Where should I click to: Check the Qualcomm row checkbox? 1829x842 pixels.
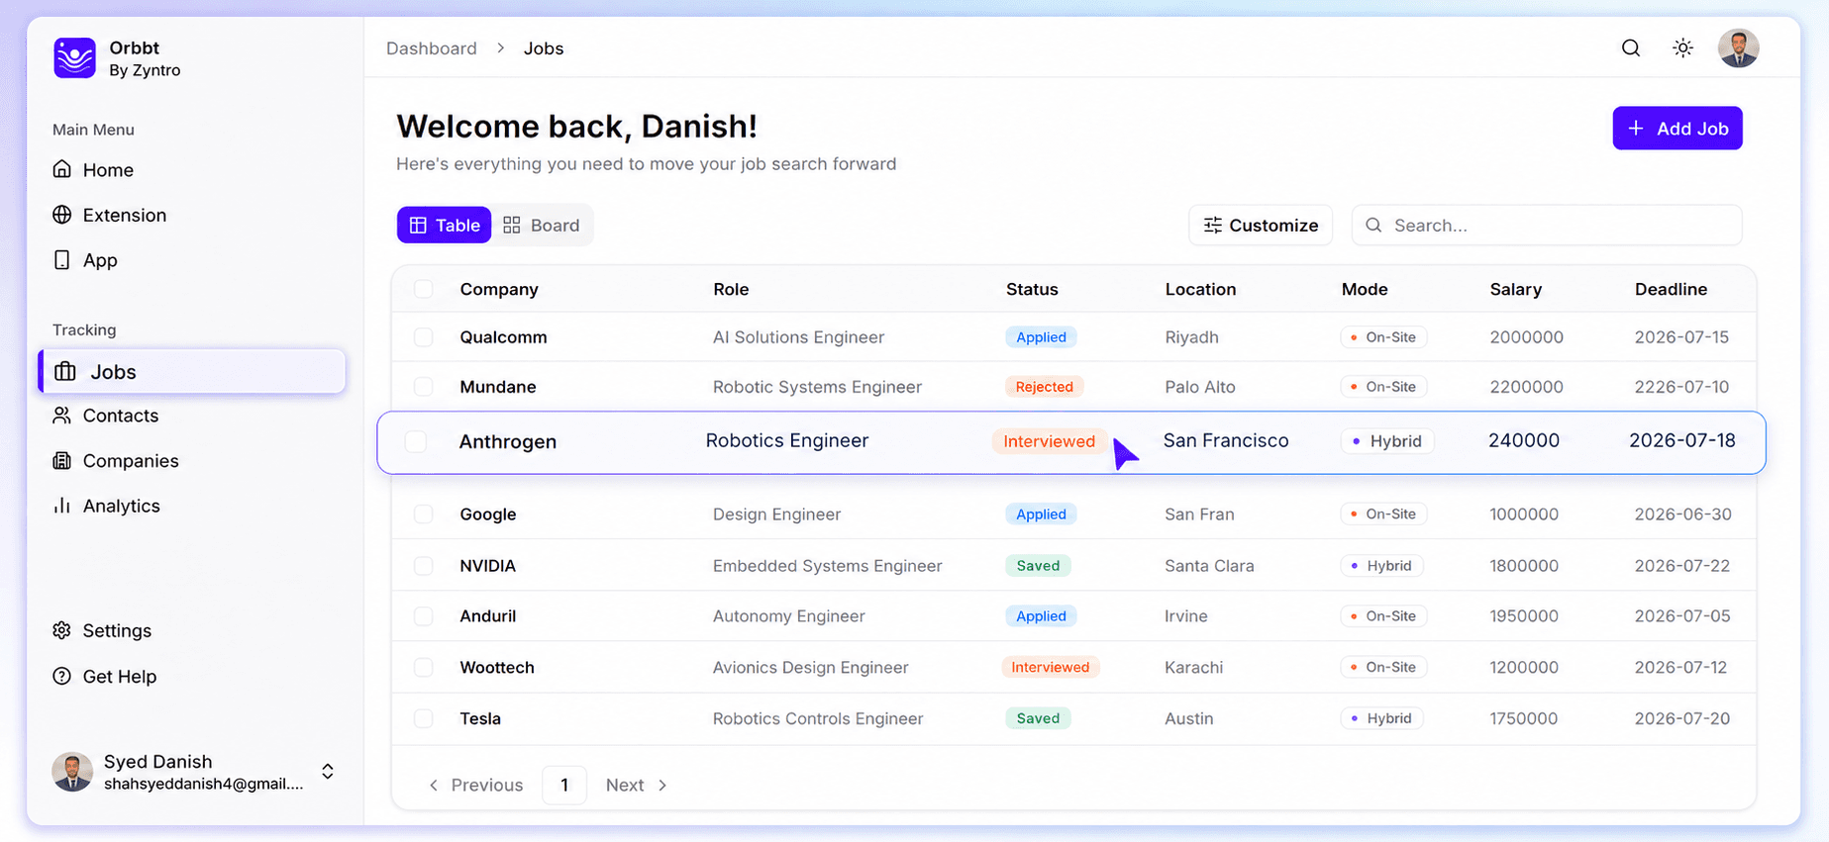click(x=424, y=337)
